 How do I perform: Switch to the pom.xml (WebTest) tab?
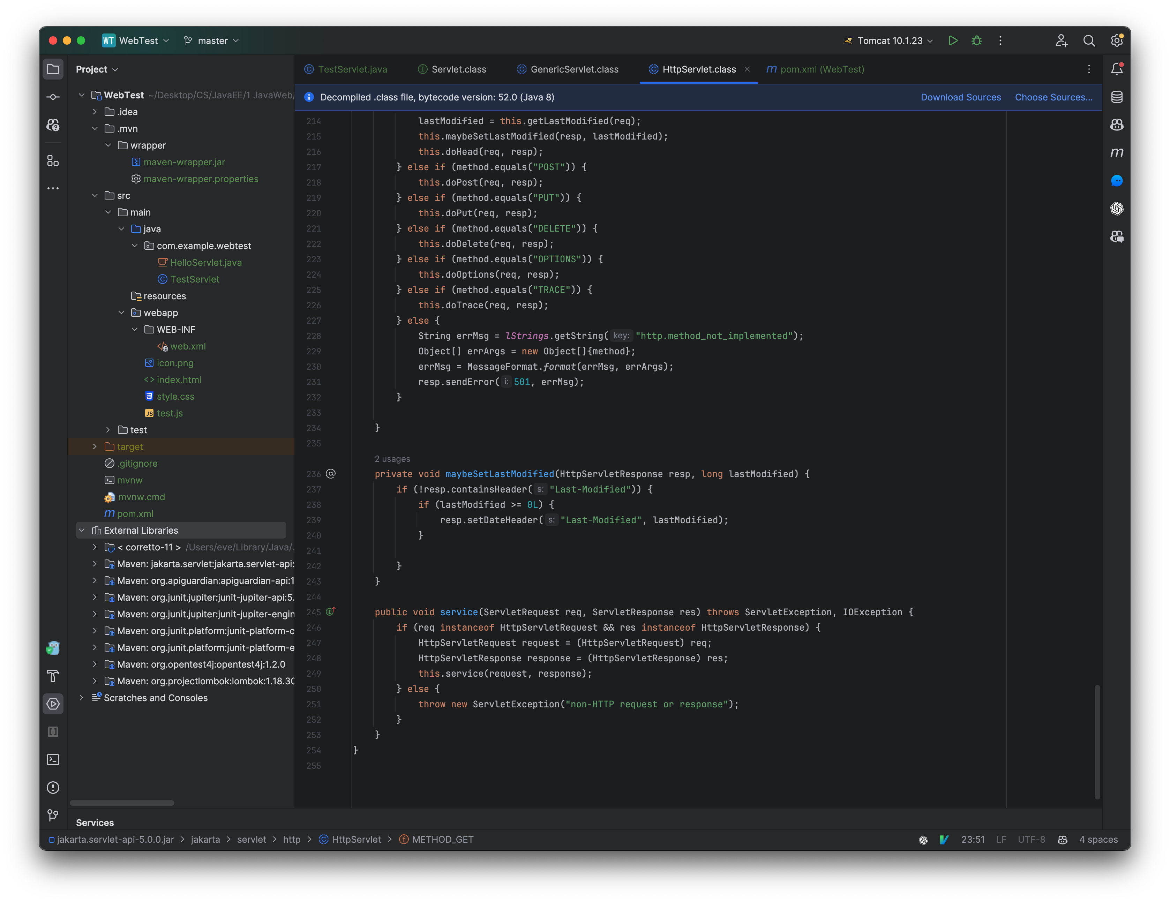pyautogui.click(x=821, y=69)
